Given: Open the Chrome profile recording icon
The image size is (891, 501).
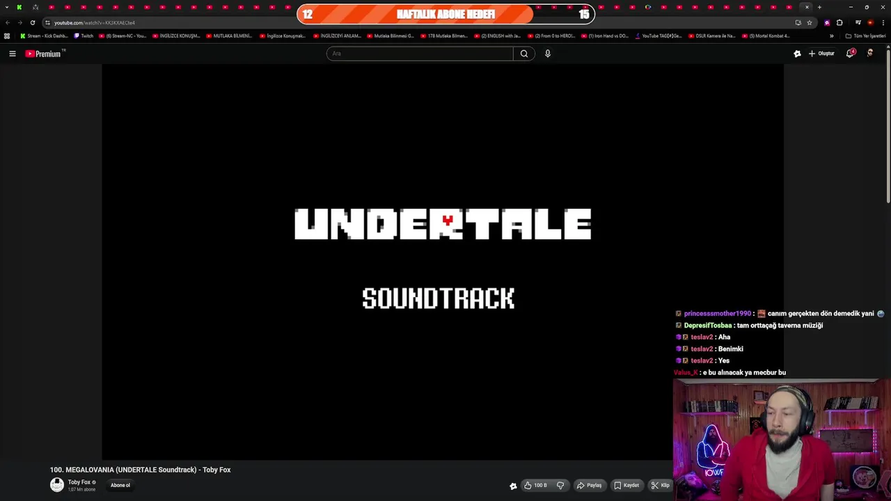Looking at the screenshot, I should (x=870, y=22).
